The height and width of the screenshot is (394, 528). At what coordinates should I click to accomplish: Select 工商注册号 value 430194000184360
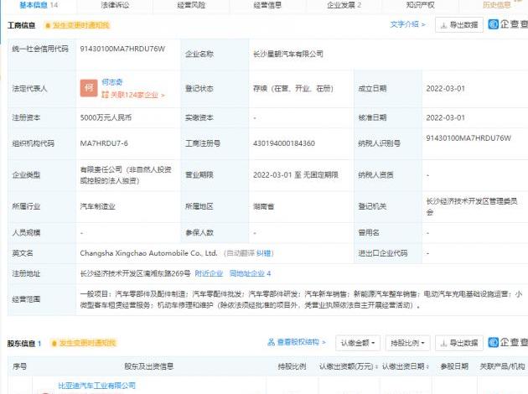pyautogui.click(x=284, y=143)
